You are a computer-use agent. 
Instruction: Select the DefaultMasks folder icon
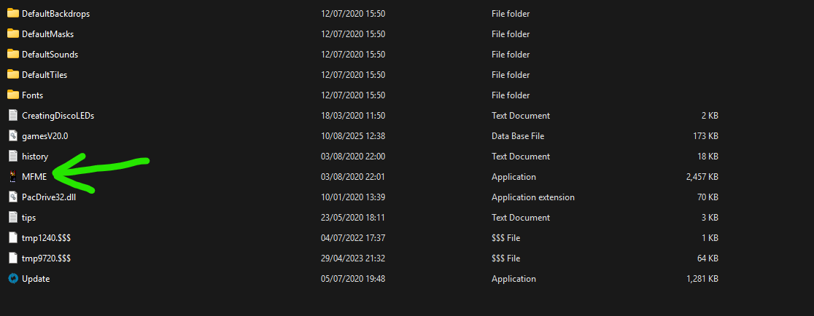[x=12, y=34]
